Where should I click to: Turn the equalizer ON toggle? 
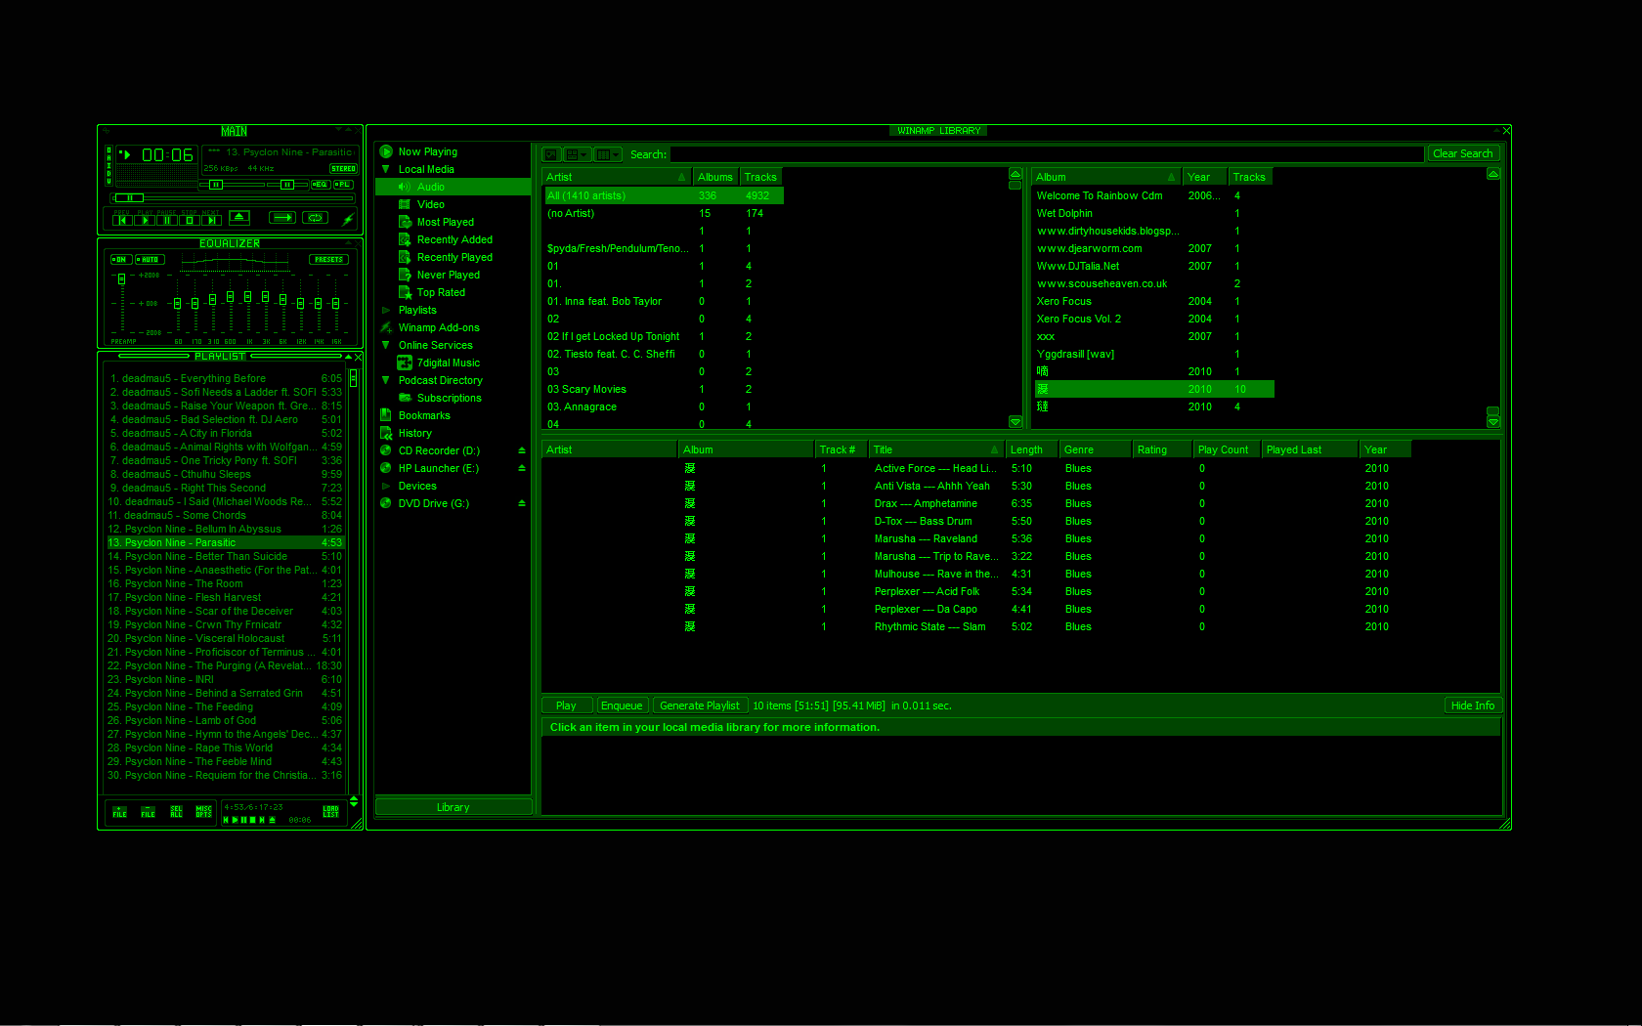point(120,260)
